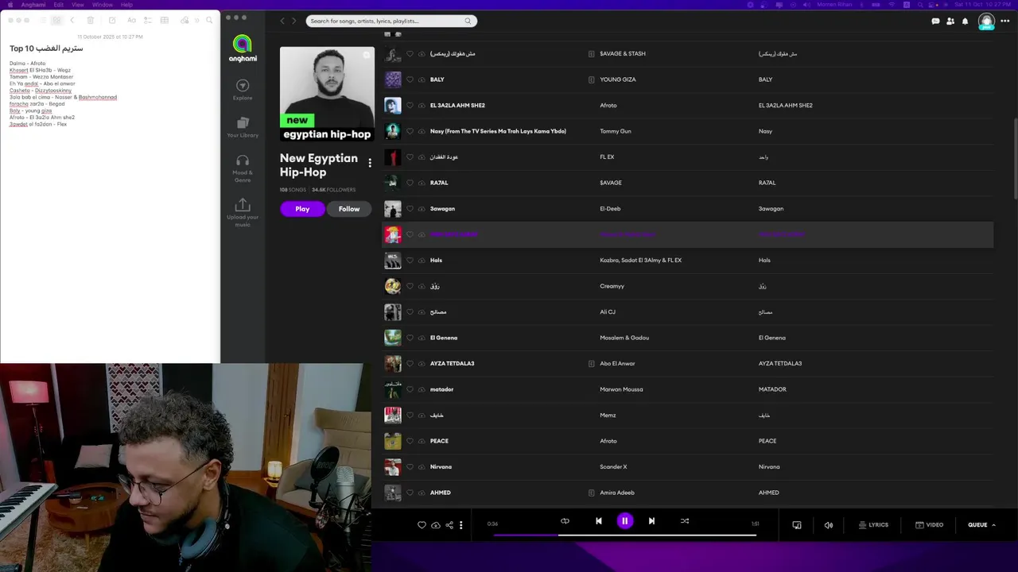
Task: Download the RA7AL track
Action: coord(422,183)
